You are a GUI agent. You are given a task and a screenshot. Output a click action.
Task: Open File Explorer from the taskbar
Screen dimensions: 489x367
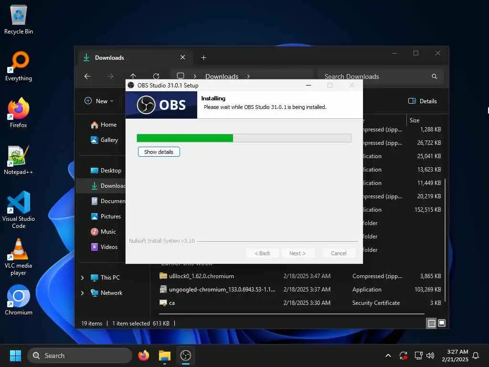[165, 356]
